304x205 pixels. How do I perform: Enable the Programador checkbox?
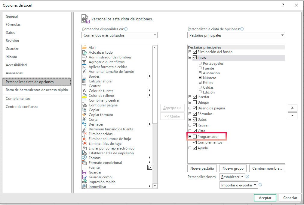[x=195, y=137]
